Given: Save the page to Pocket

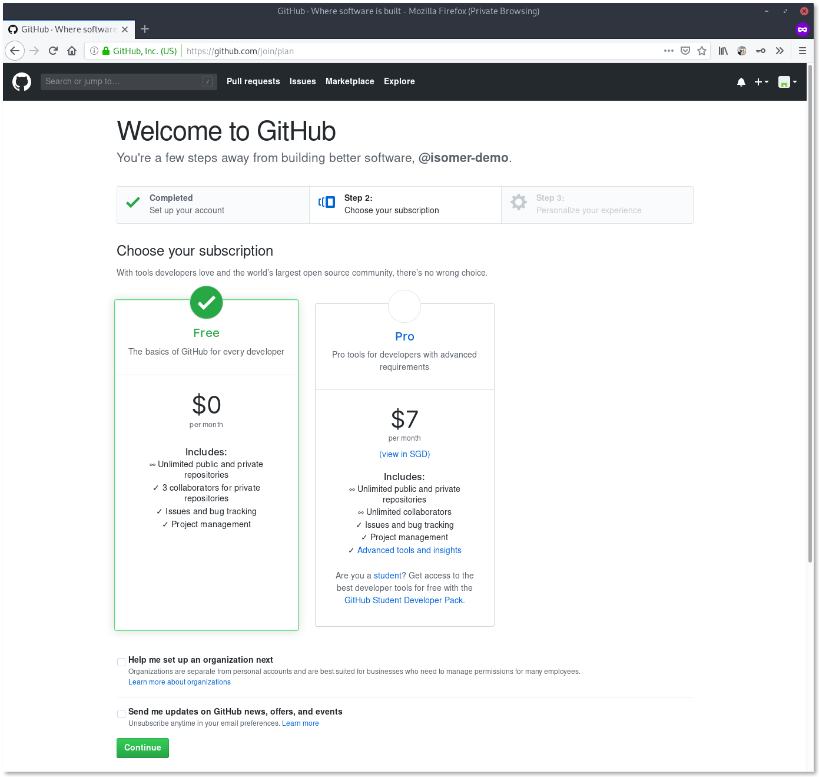Looking at the screenshot, I should pos(685,51).
